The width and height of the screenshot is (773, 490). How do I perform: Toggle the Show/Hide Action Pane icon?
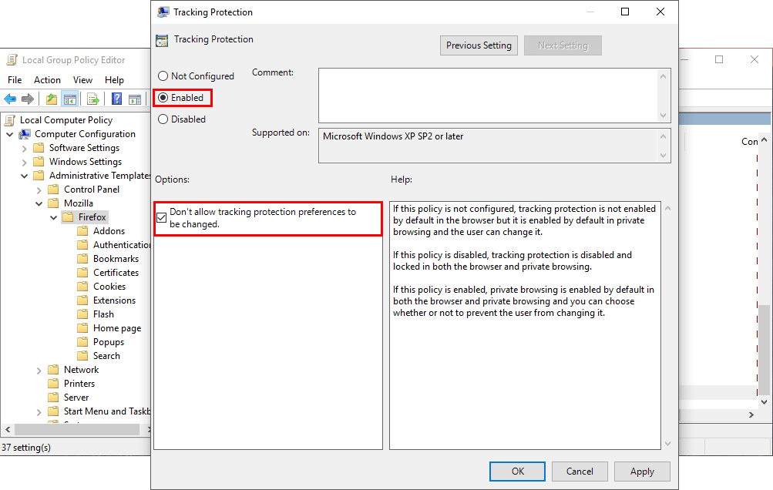click(x=135, y=98)
